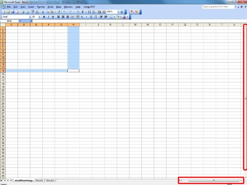The width and height of the screenshot is (247, 185).
Task: Click the Print icon
Action: pos(23,12)
